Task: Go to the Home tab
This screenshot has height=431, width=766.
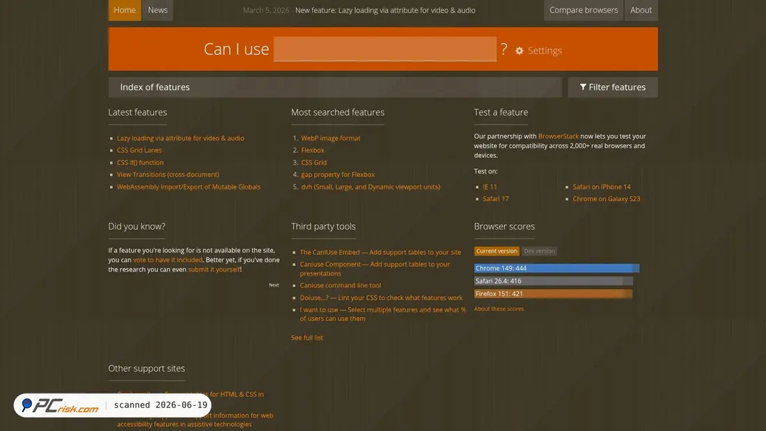Action: pyautogui.click(x=125, y=10)
